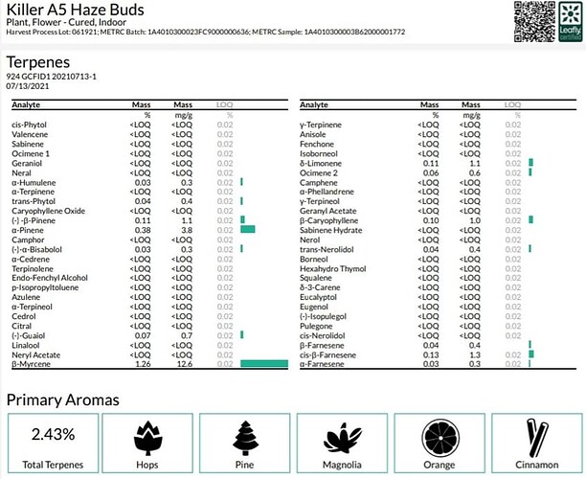This screenshot has height=479, width=586.
Task: Click the α-Humulene analyte name
Action: pyautogui.click(x=34, y=182)
